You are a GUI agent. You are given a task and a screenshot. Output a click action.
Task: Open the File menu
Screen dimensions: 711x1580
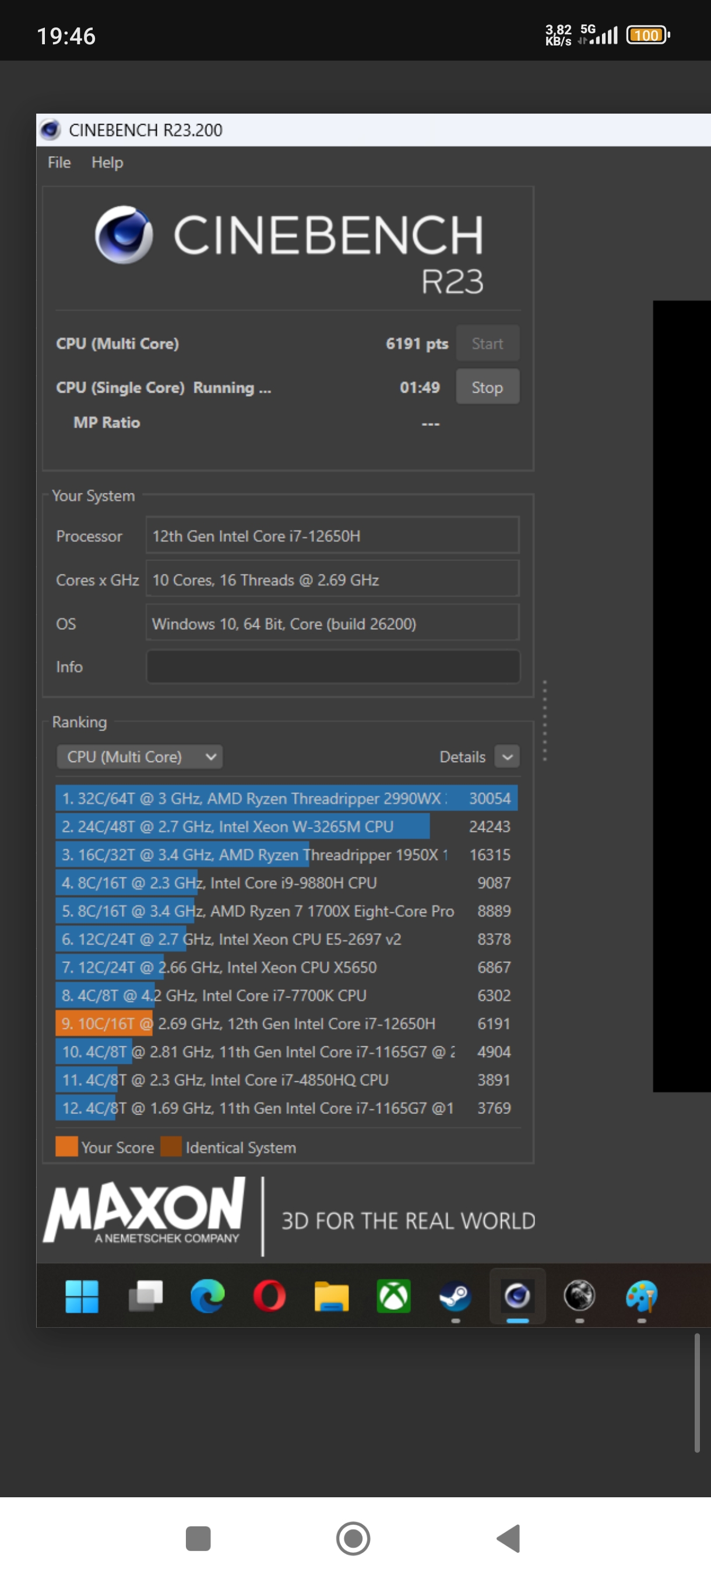tap(59, 163)
